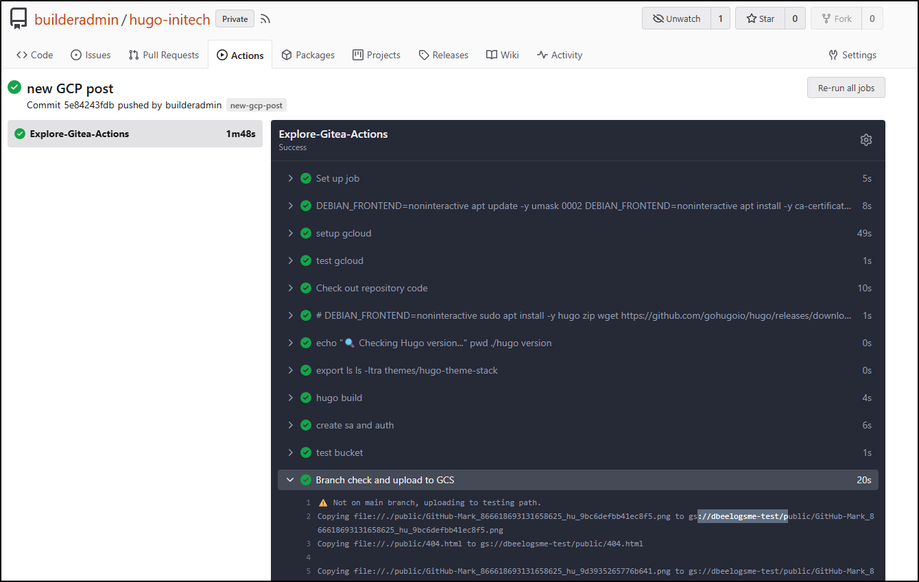Open job log settings gear
This screenshot has width=919, height=582.
(x=866, y=140)
